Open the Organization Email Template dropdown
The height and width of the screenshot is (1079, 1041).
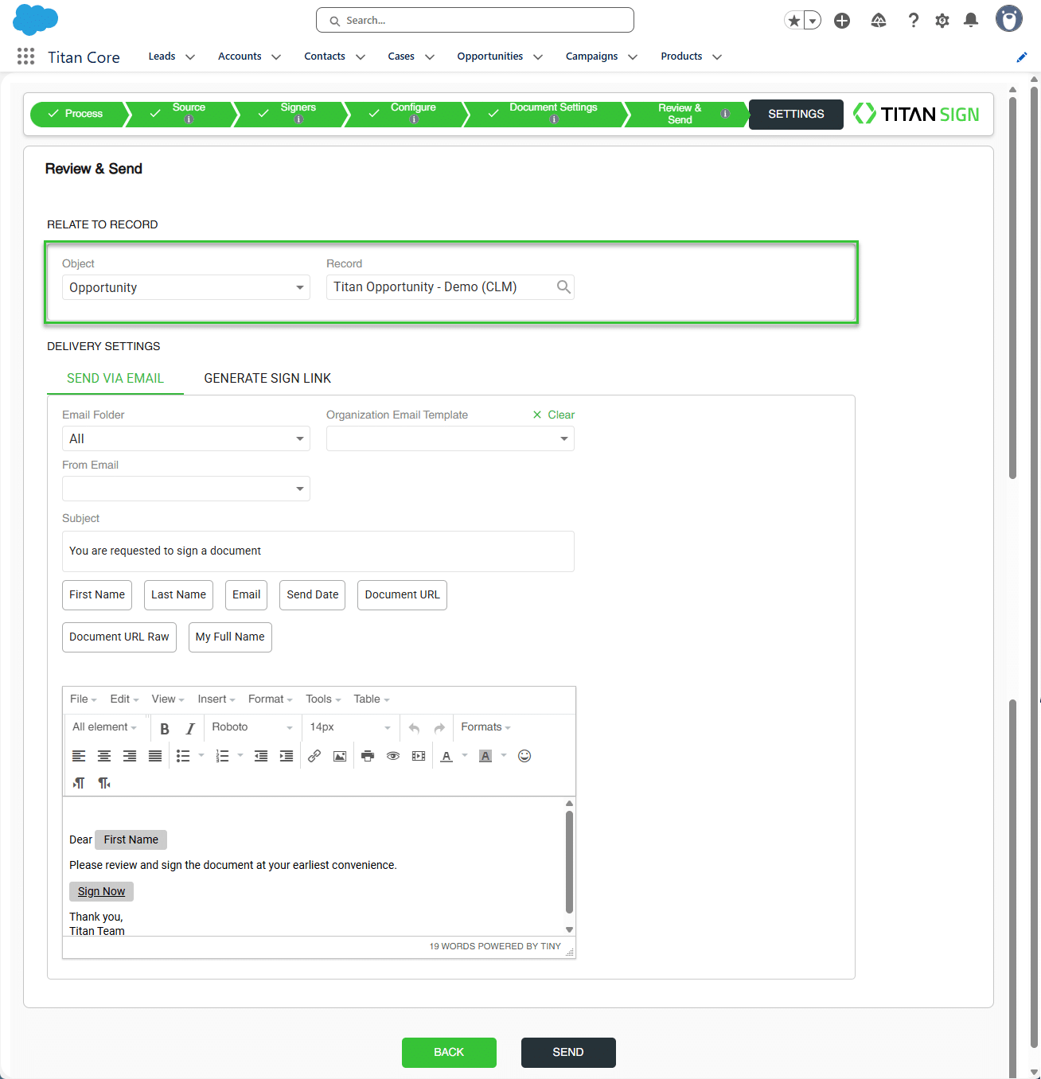(x=450, y=438)
